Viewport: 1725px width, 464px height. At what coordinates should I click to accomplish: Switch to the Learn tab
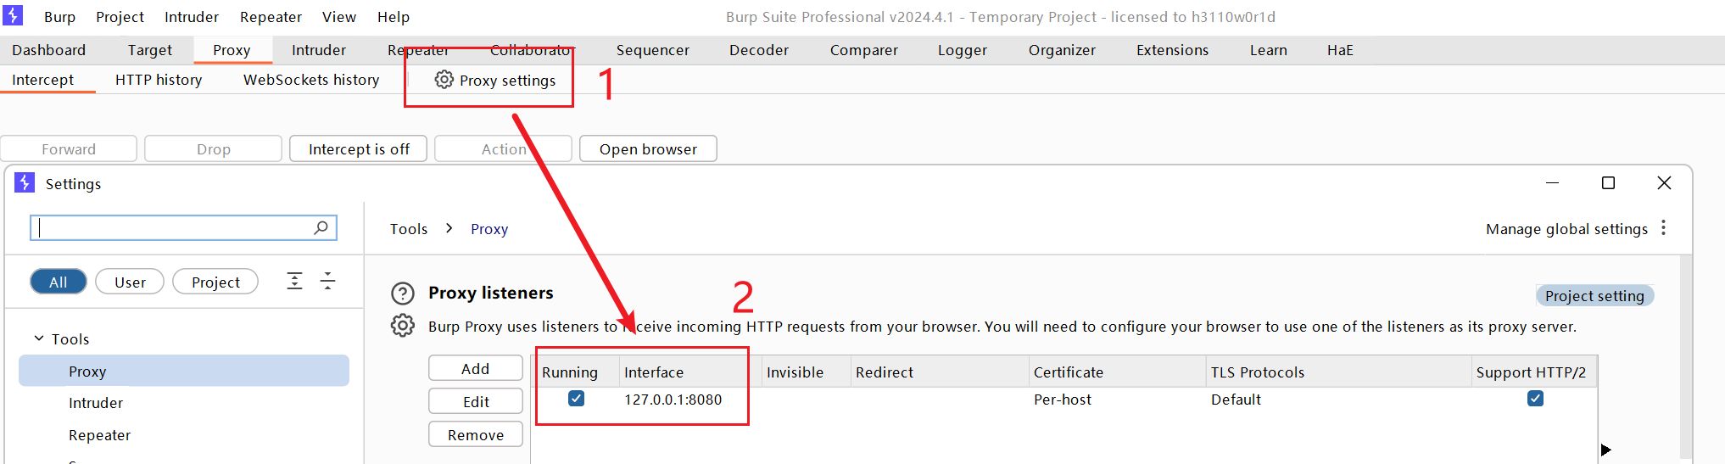click(1269, 50)
